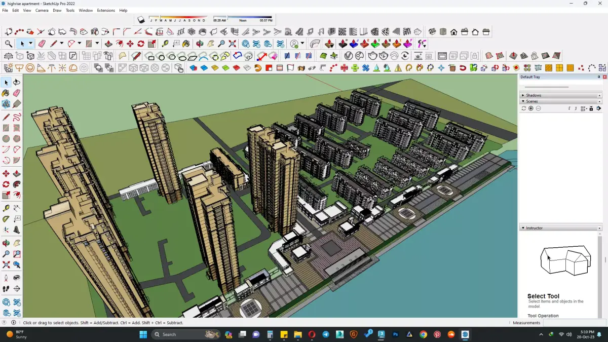The height and width of the screenshot is (342, 608).
Task: Select the Pie tool in left palette
Action: tap(17, 160)
